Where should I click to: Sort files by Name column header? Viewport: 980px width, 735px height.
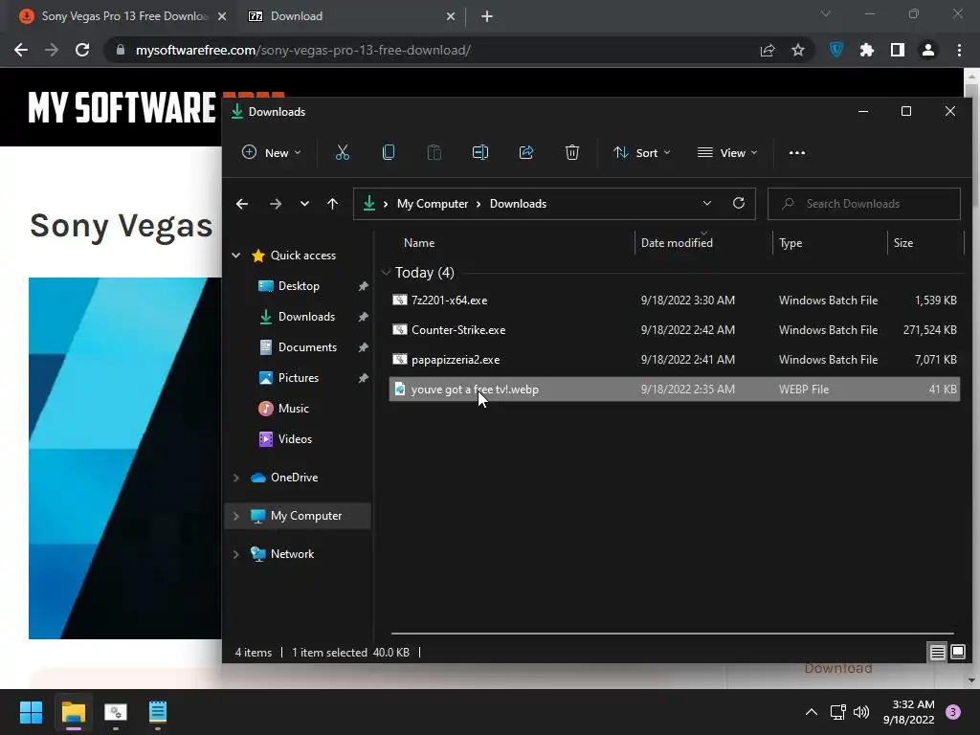419,243
